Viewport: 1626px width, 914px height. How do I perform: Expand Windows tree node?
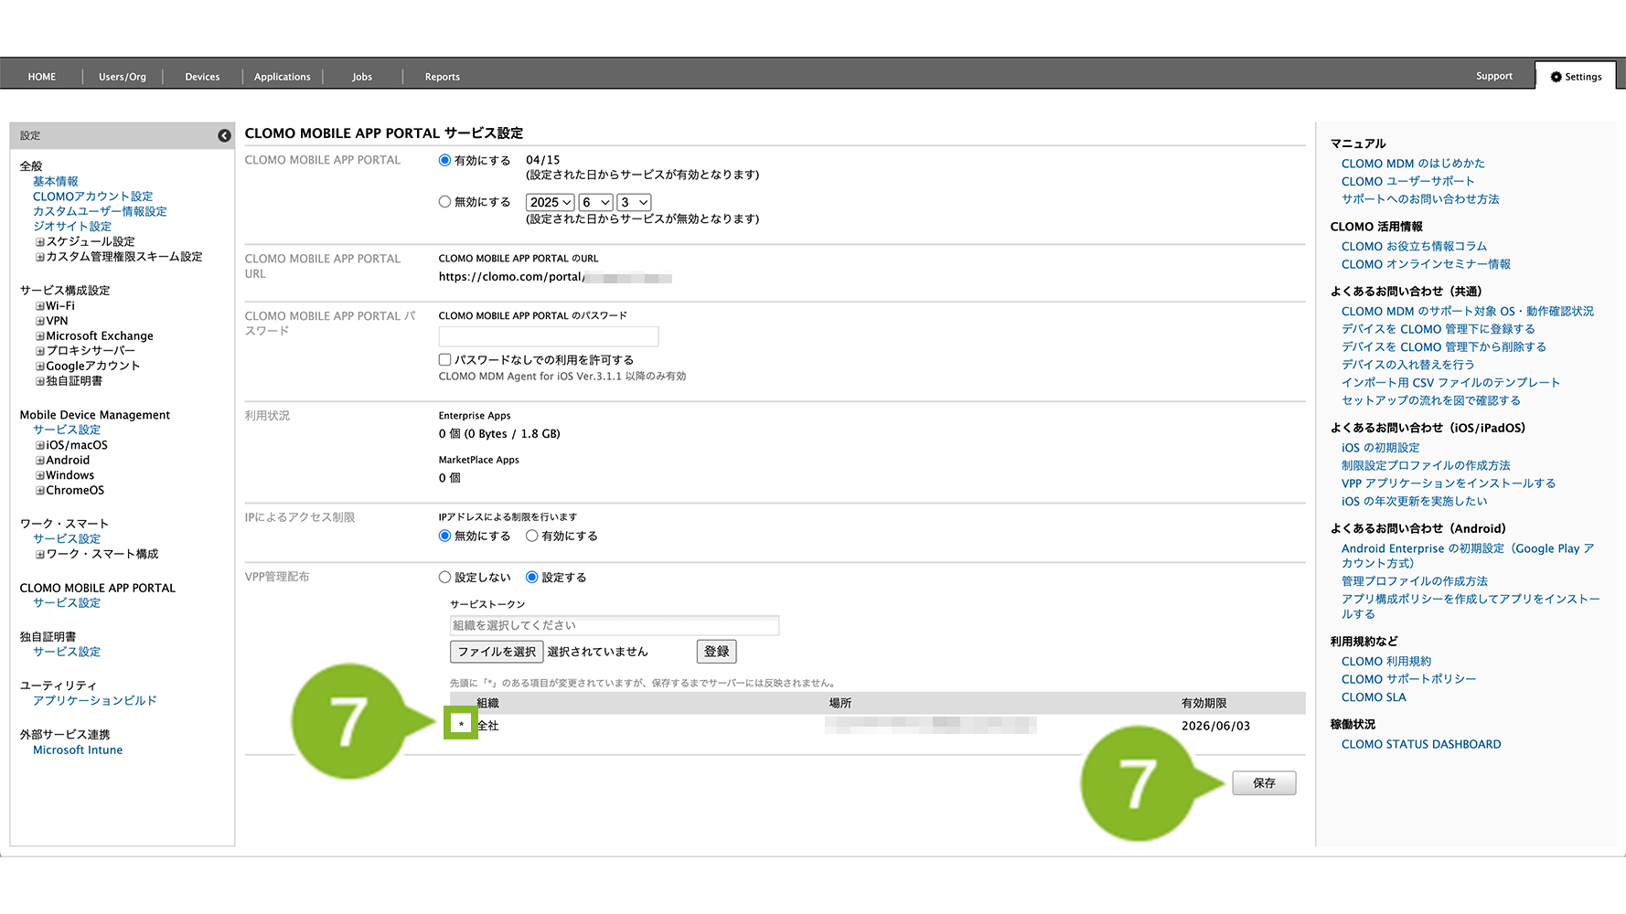[40, 475]
